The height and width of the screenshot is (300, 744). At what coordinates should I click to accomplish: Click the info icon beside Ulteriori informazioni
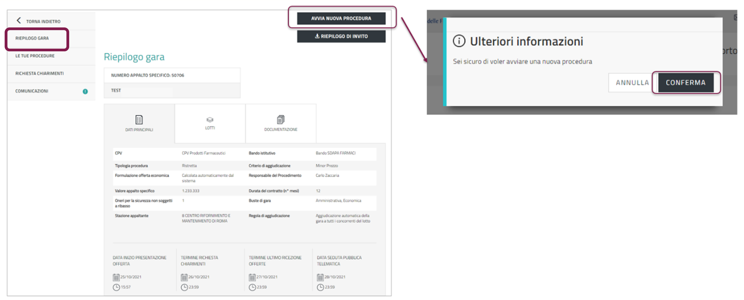(459, 41)
